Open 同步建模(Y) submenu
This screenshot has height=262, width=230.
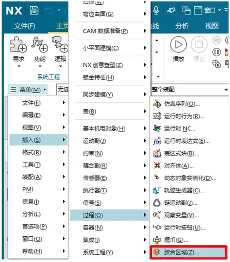coord(110,94)
